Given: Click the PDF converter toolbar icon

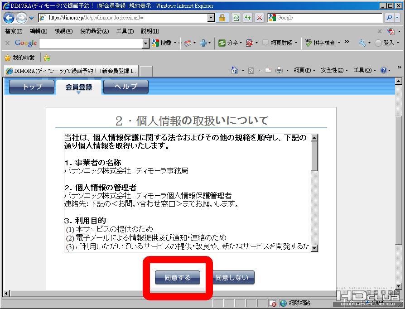Looking at the screenshot, I should tap(391, 31).
